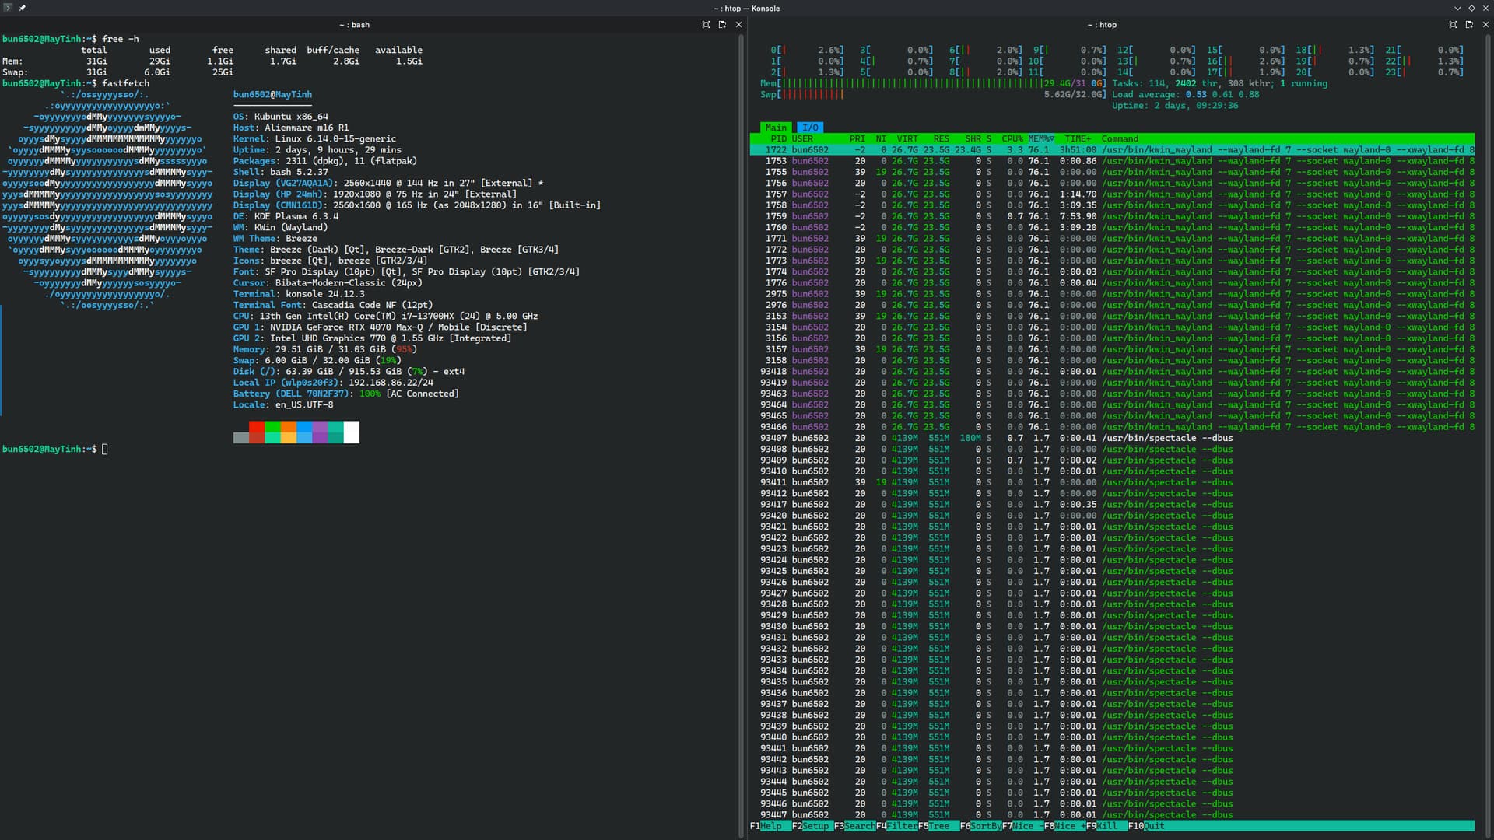Sort htop by USER column
Image resolution: width=1494 pixels, height=840 pixels.
click(x=802, y=138)
